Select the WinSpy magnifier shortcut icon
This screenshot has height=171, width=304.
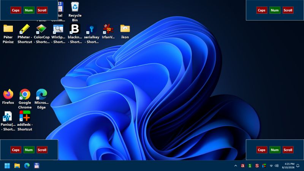[58, 33]
